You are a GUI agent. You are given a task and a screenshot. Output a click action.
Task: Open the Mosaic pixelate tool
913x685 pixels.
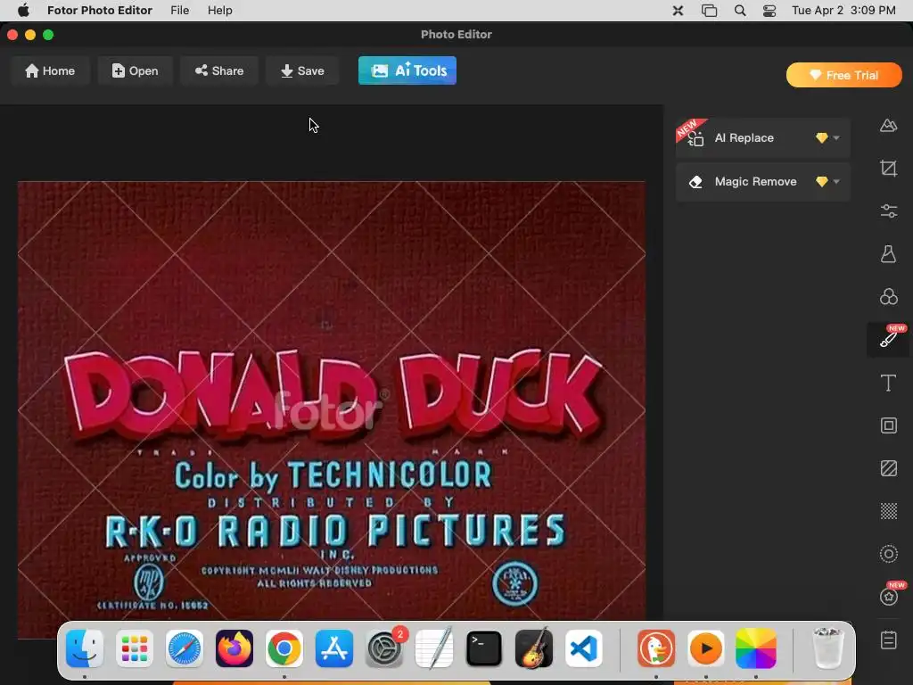click(x=888, y=511)
